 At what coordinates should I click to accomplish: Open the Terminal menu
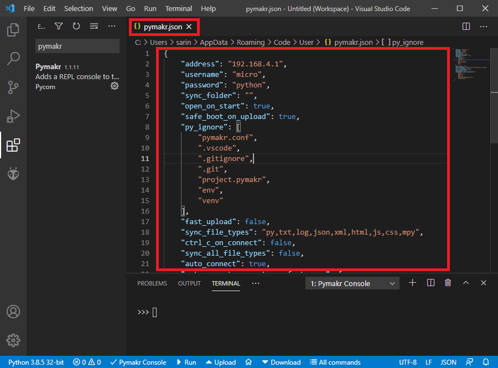click(178, 8)
